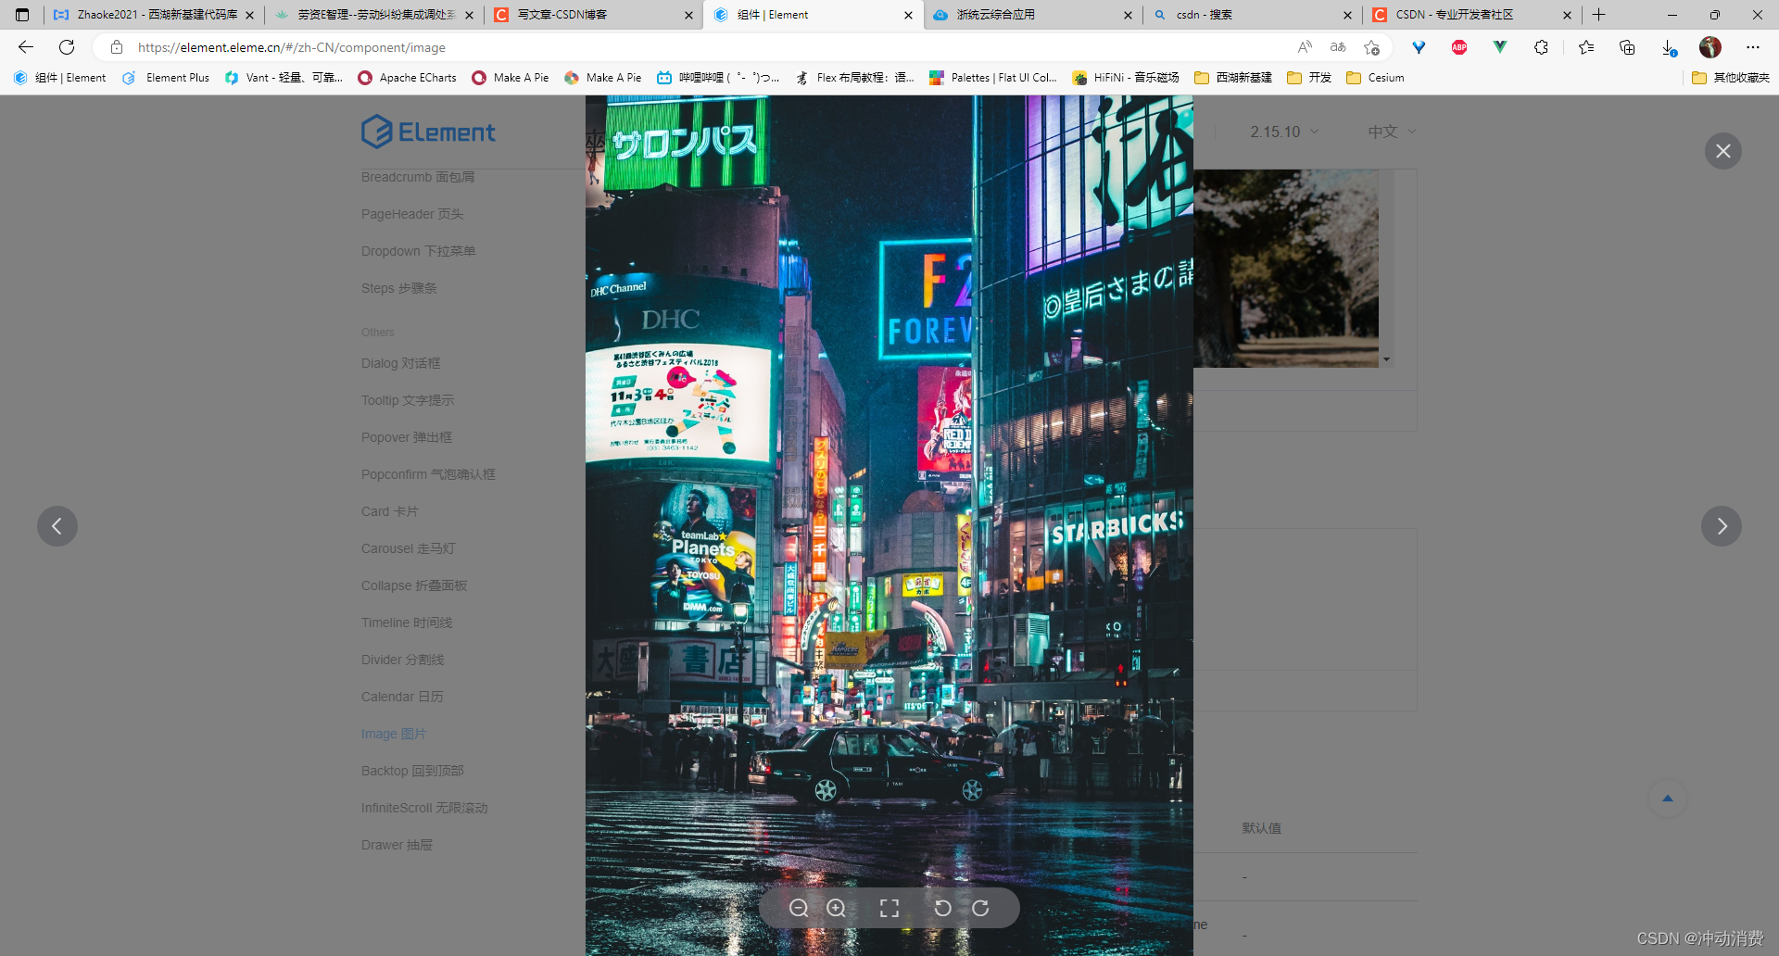Open the 开发 bookmarks folder
Screen dimensions: 1779x956
1309,78
